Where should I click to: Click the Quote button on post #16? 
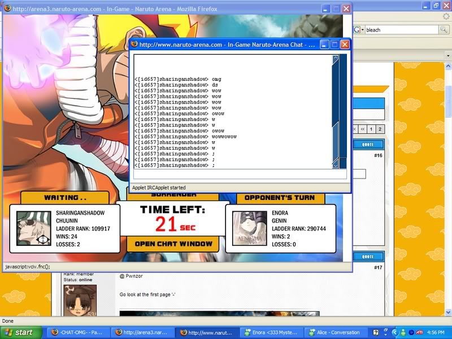click(x=368, y=145)
